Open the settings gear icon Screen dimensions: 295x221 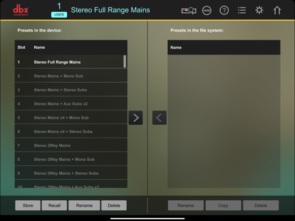[x=259, y=10]
